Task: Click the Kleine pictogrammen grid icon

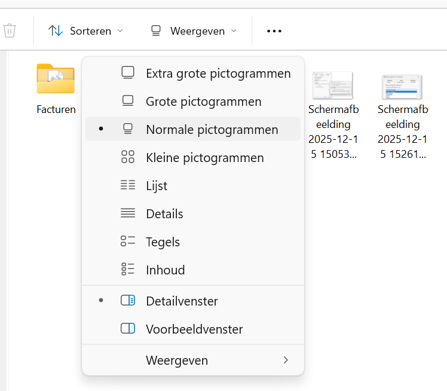Action: tap(128, 157)
